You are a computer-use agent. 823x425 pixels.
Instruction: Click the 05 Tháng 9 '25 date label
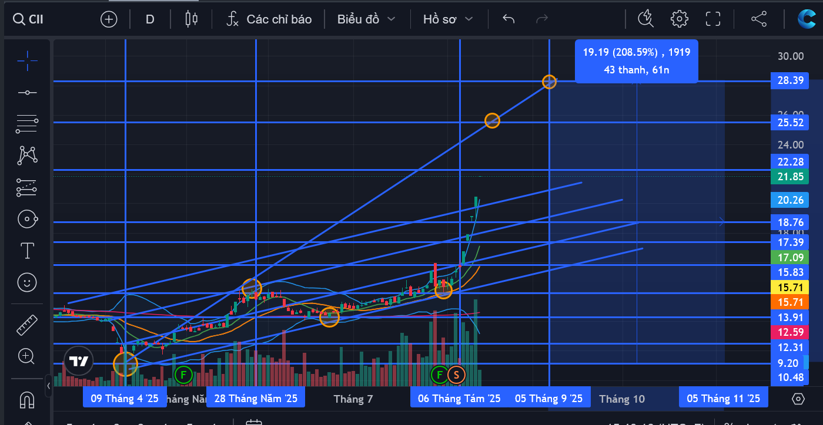(x=549, y=399)
